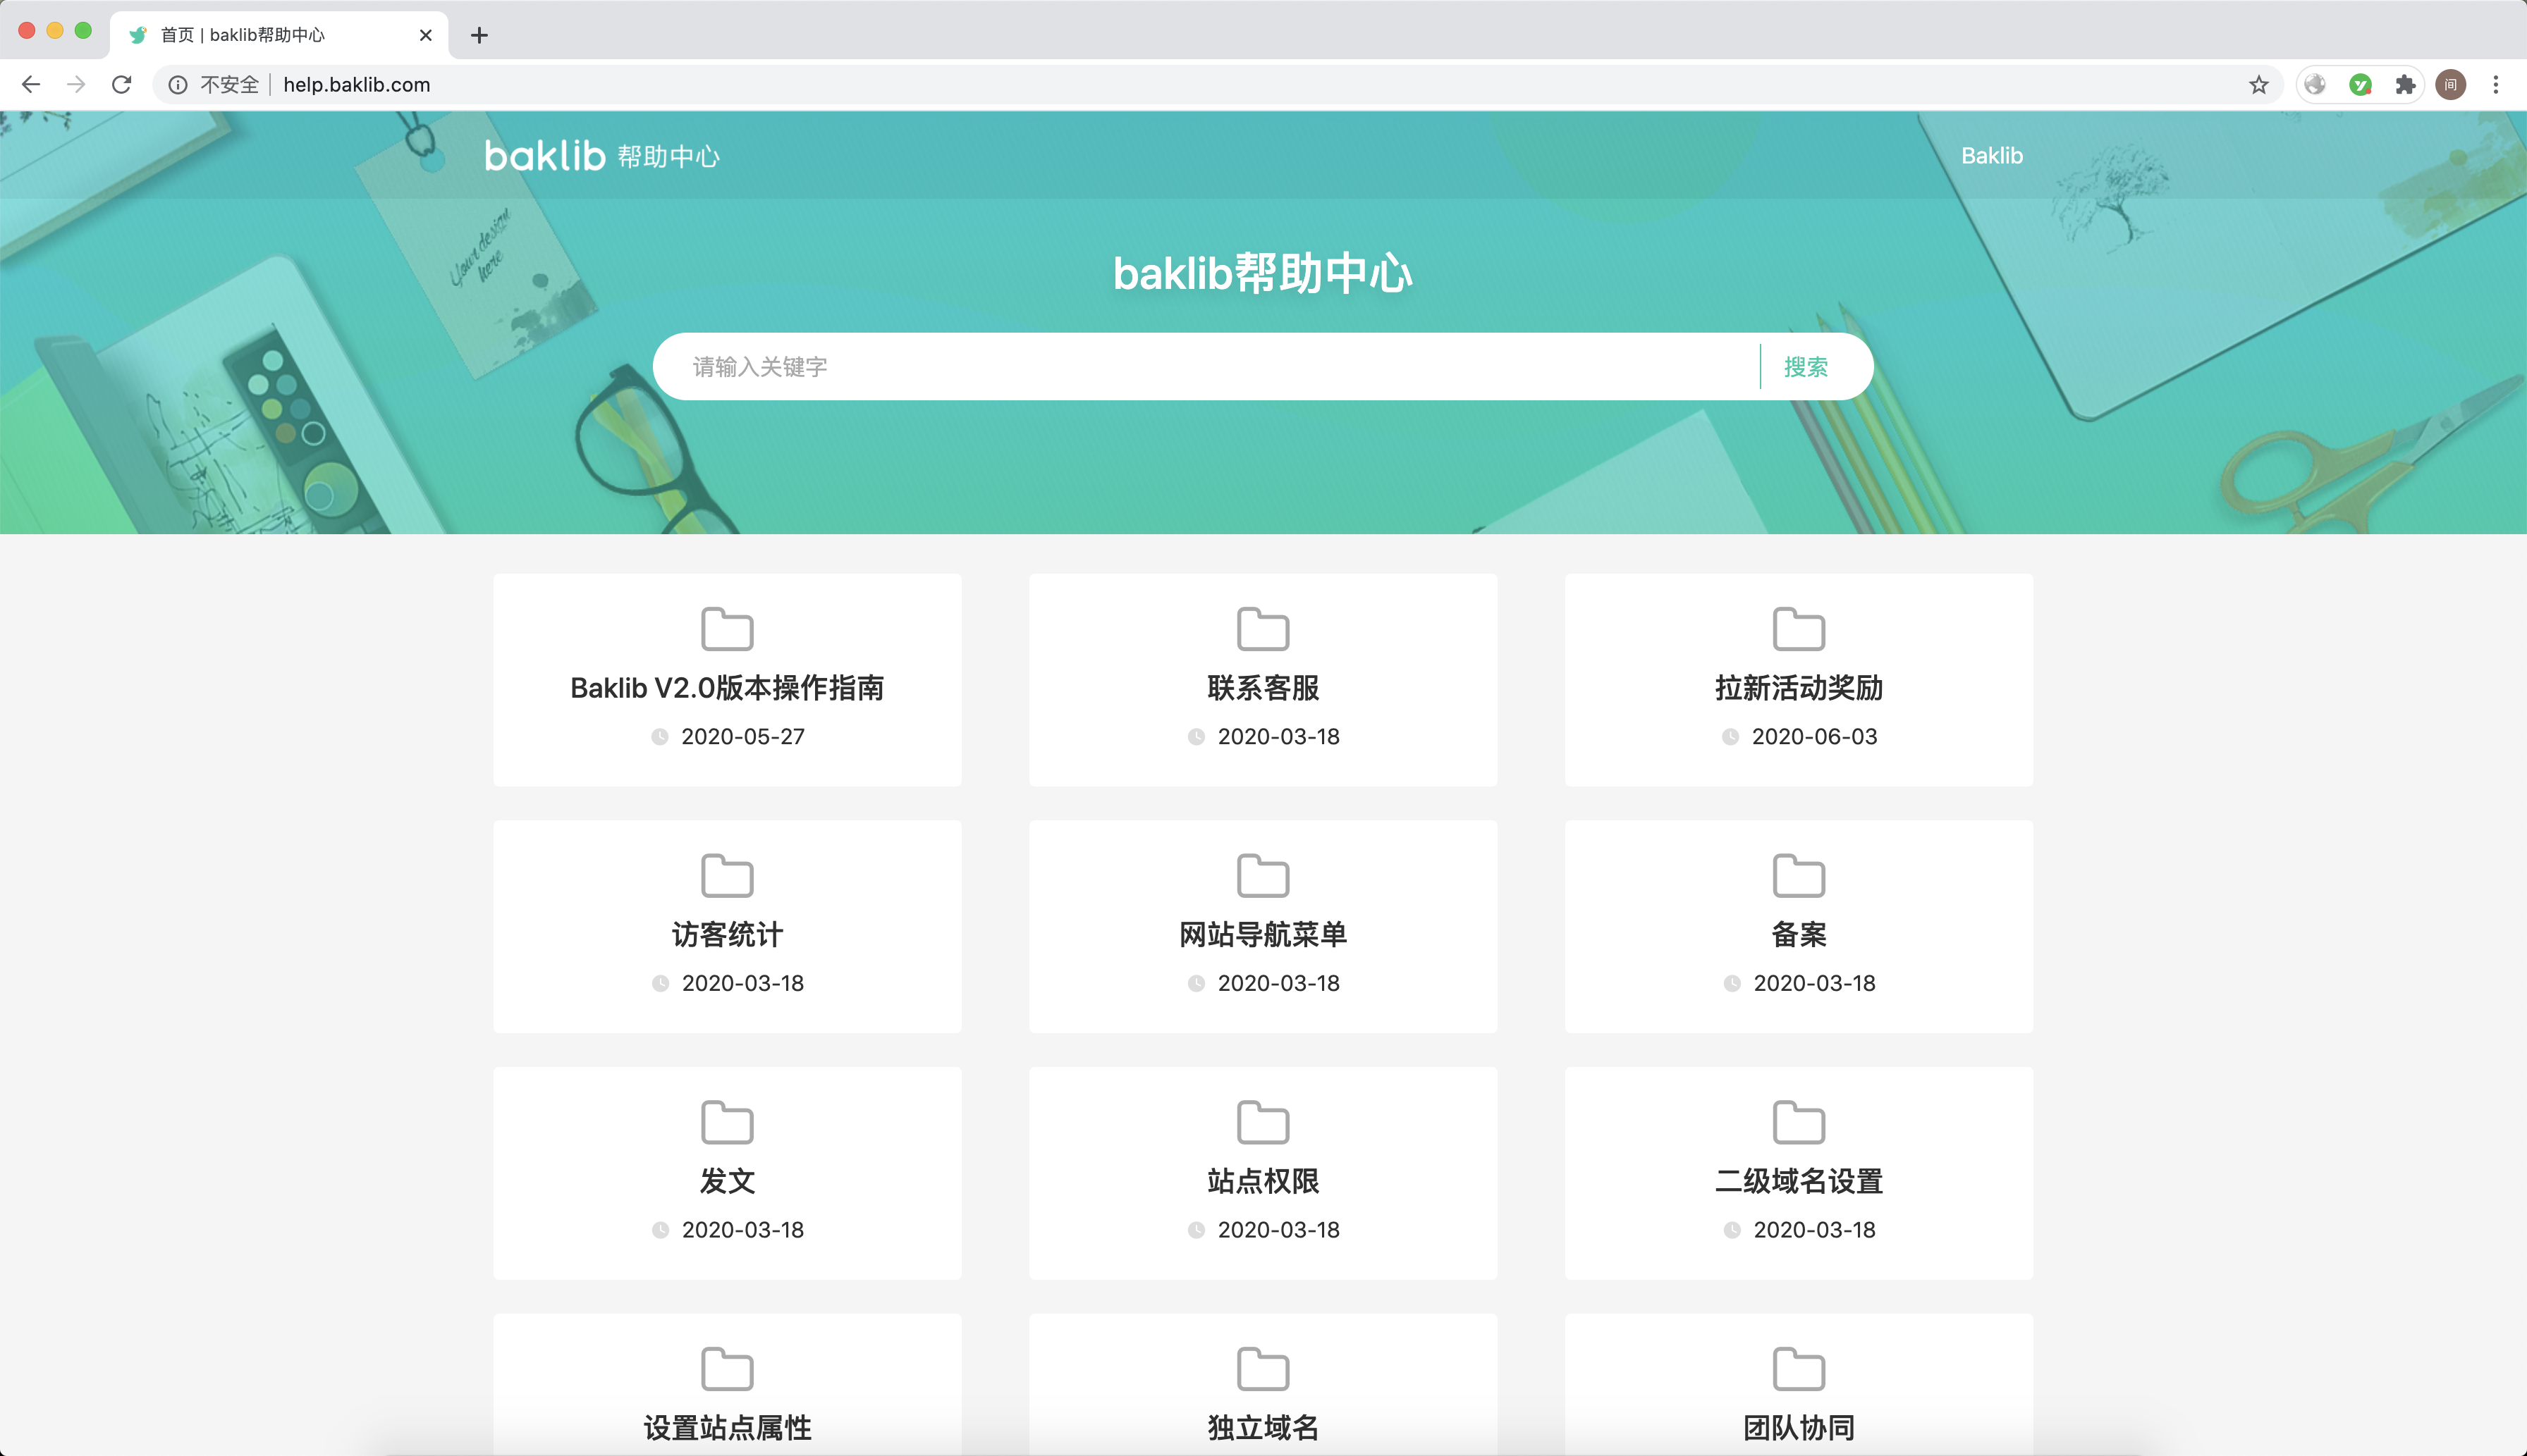Click the keyword search input field
2527x1456 pixels.
pos(1201,367)
